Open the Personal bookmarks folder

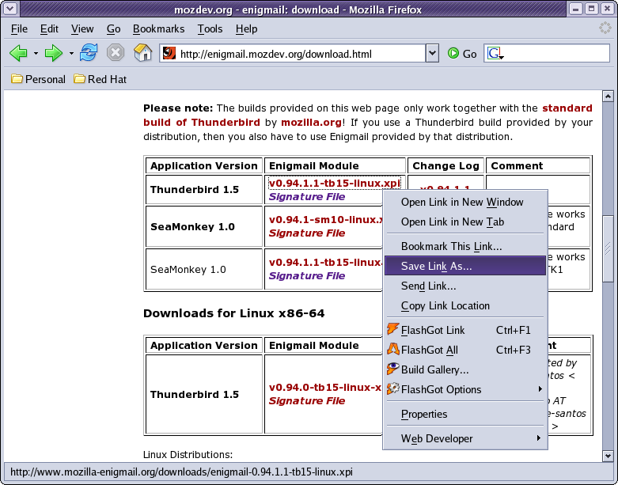pyautogui.click(x=38, y=79)
